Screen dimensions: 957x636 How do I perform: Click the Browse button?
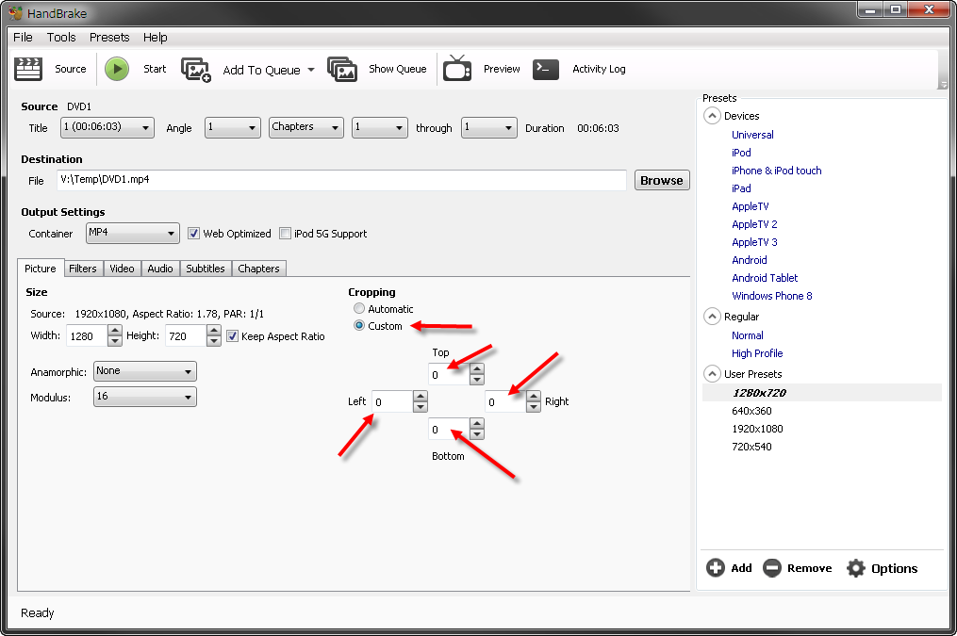[661, 180]
